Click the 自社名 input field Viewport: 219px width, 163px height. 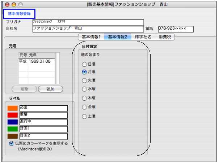(x=88, y=29)
